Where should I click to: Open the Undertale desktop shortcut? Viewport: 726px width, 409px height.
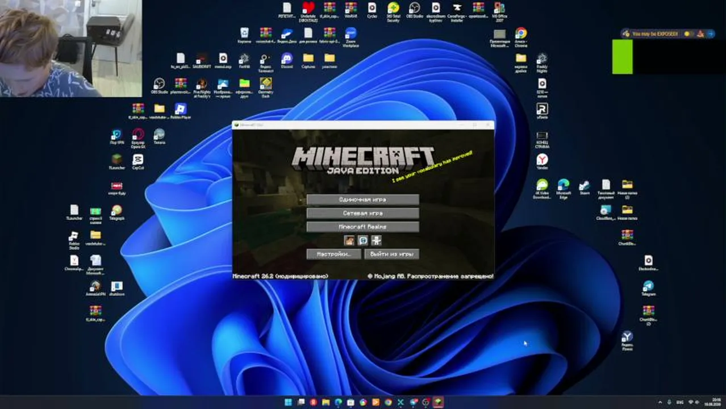coord(308,11)
